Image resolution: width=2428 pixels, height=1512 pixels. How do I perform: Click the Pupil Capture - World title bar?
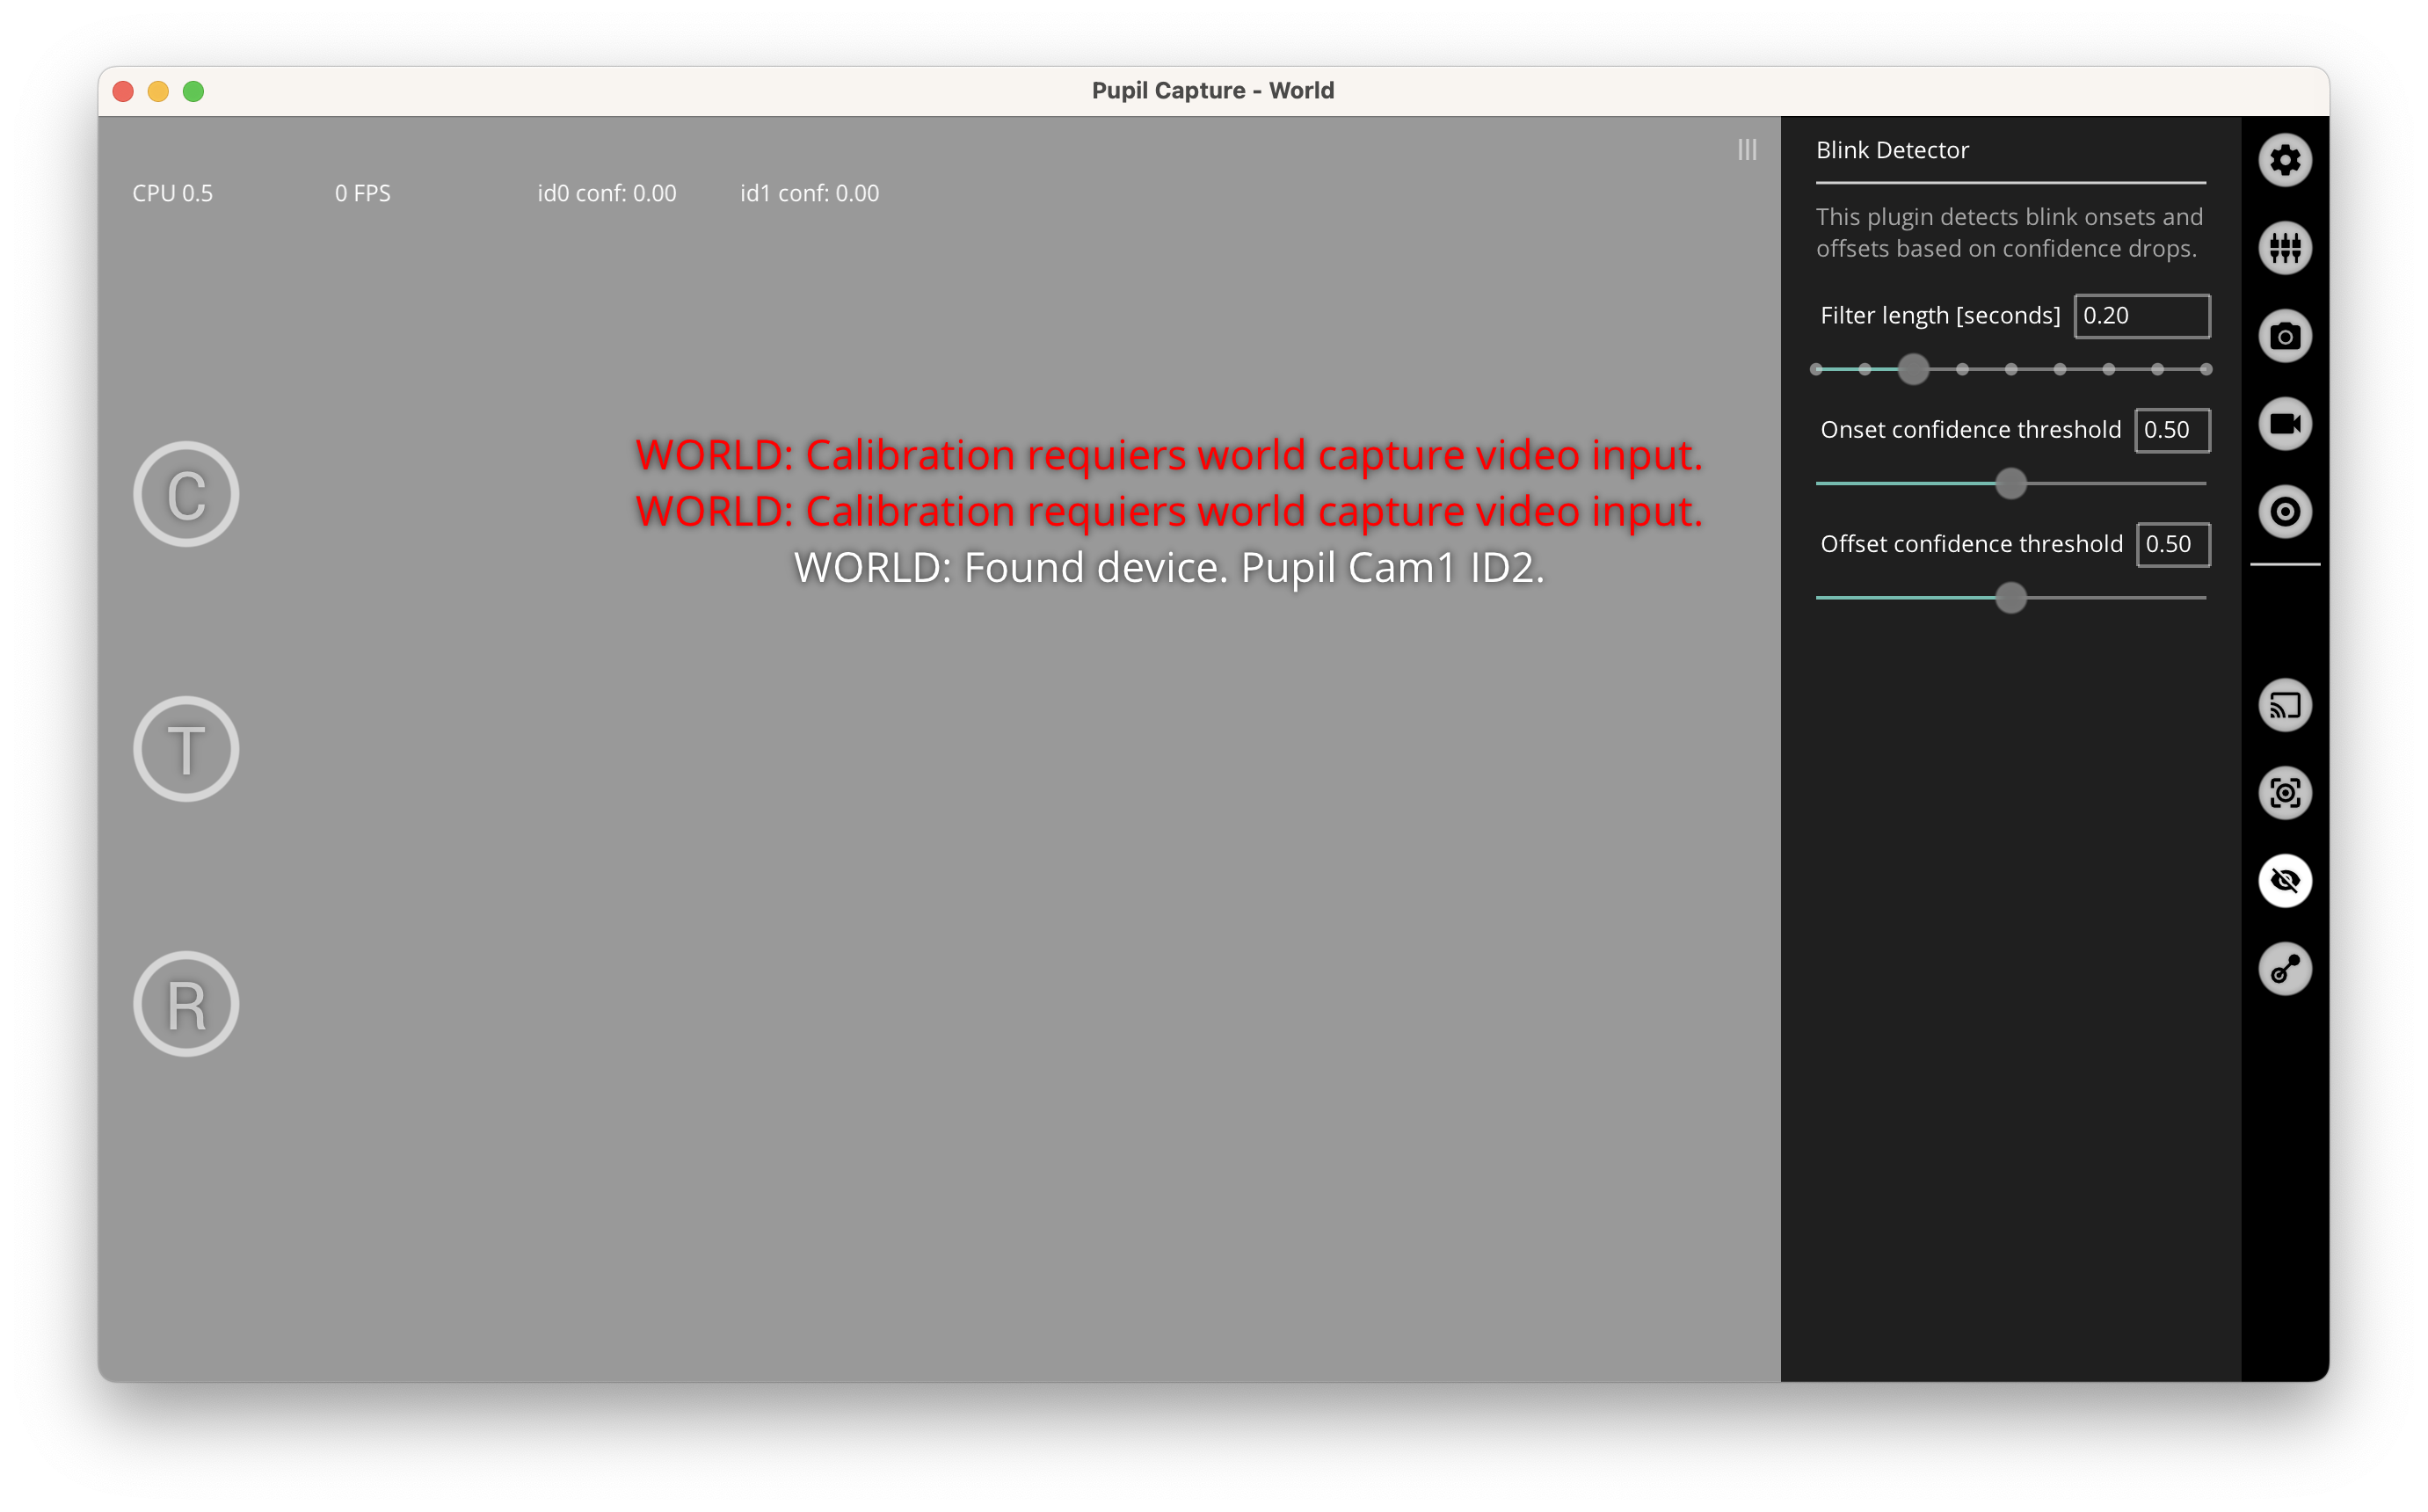click(x=1212, y=91)
